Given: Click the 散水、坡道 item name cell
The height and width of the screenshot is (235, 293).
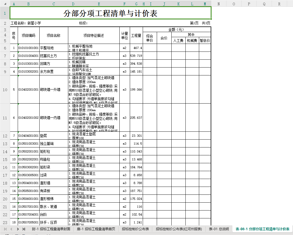Looking at the screenshot, I should coord(54,207).
